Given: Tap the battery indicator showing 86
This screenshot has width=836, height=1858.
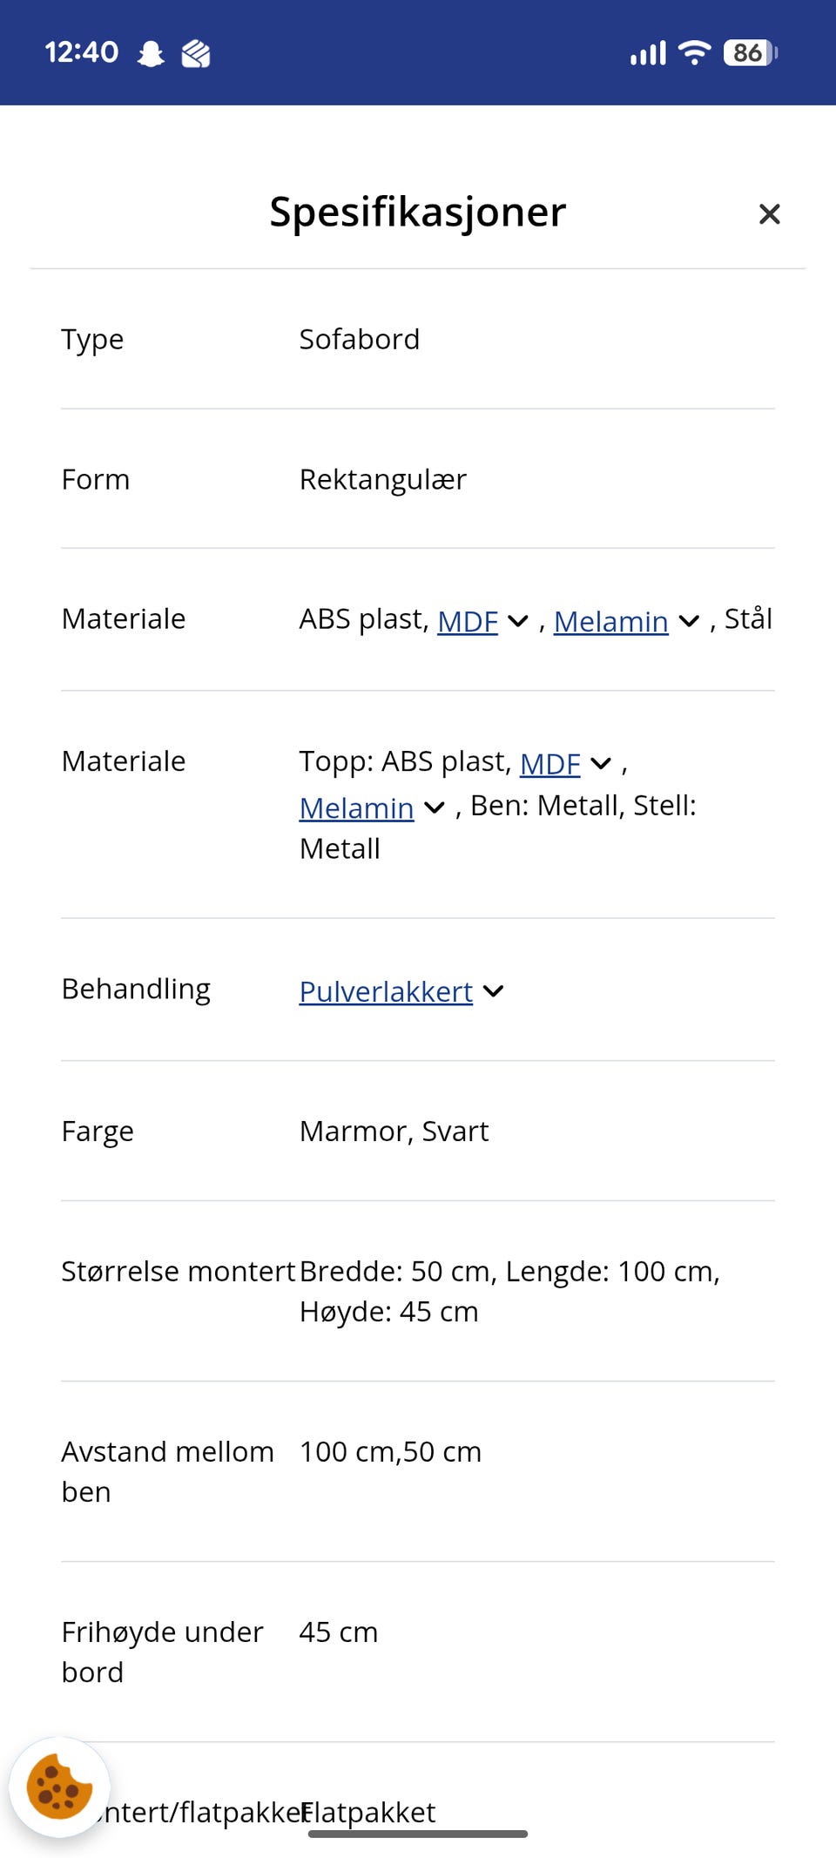Looking at the screenshot, I should point(749,52).
